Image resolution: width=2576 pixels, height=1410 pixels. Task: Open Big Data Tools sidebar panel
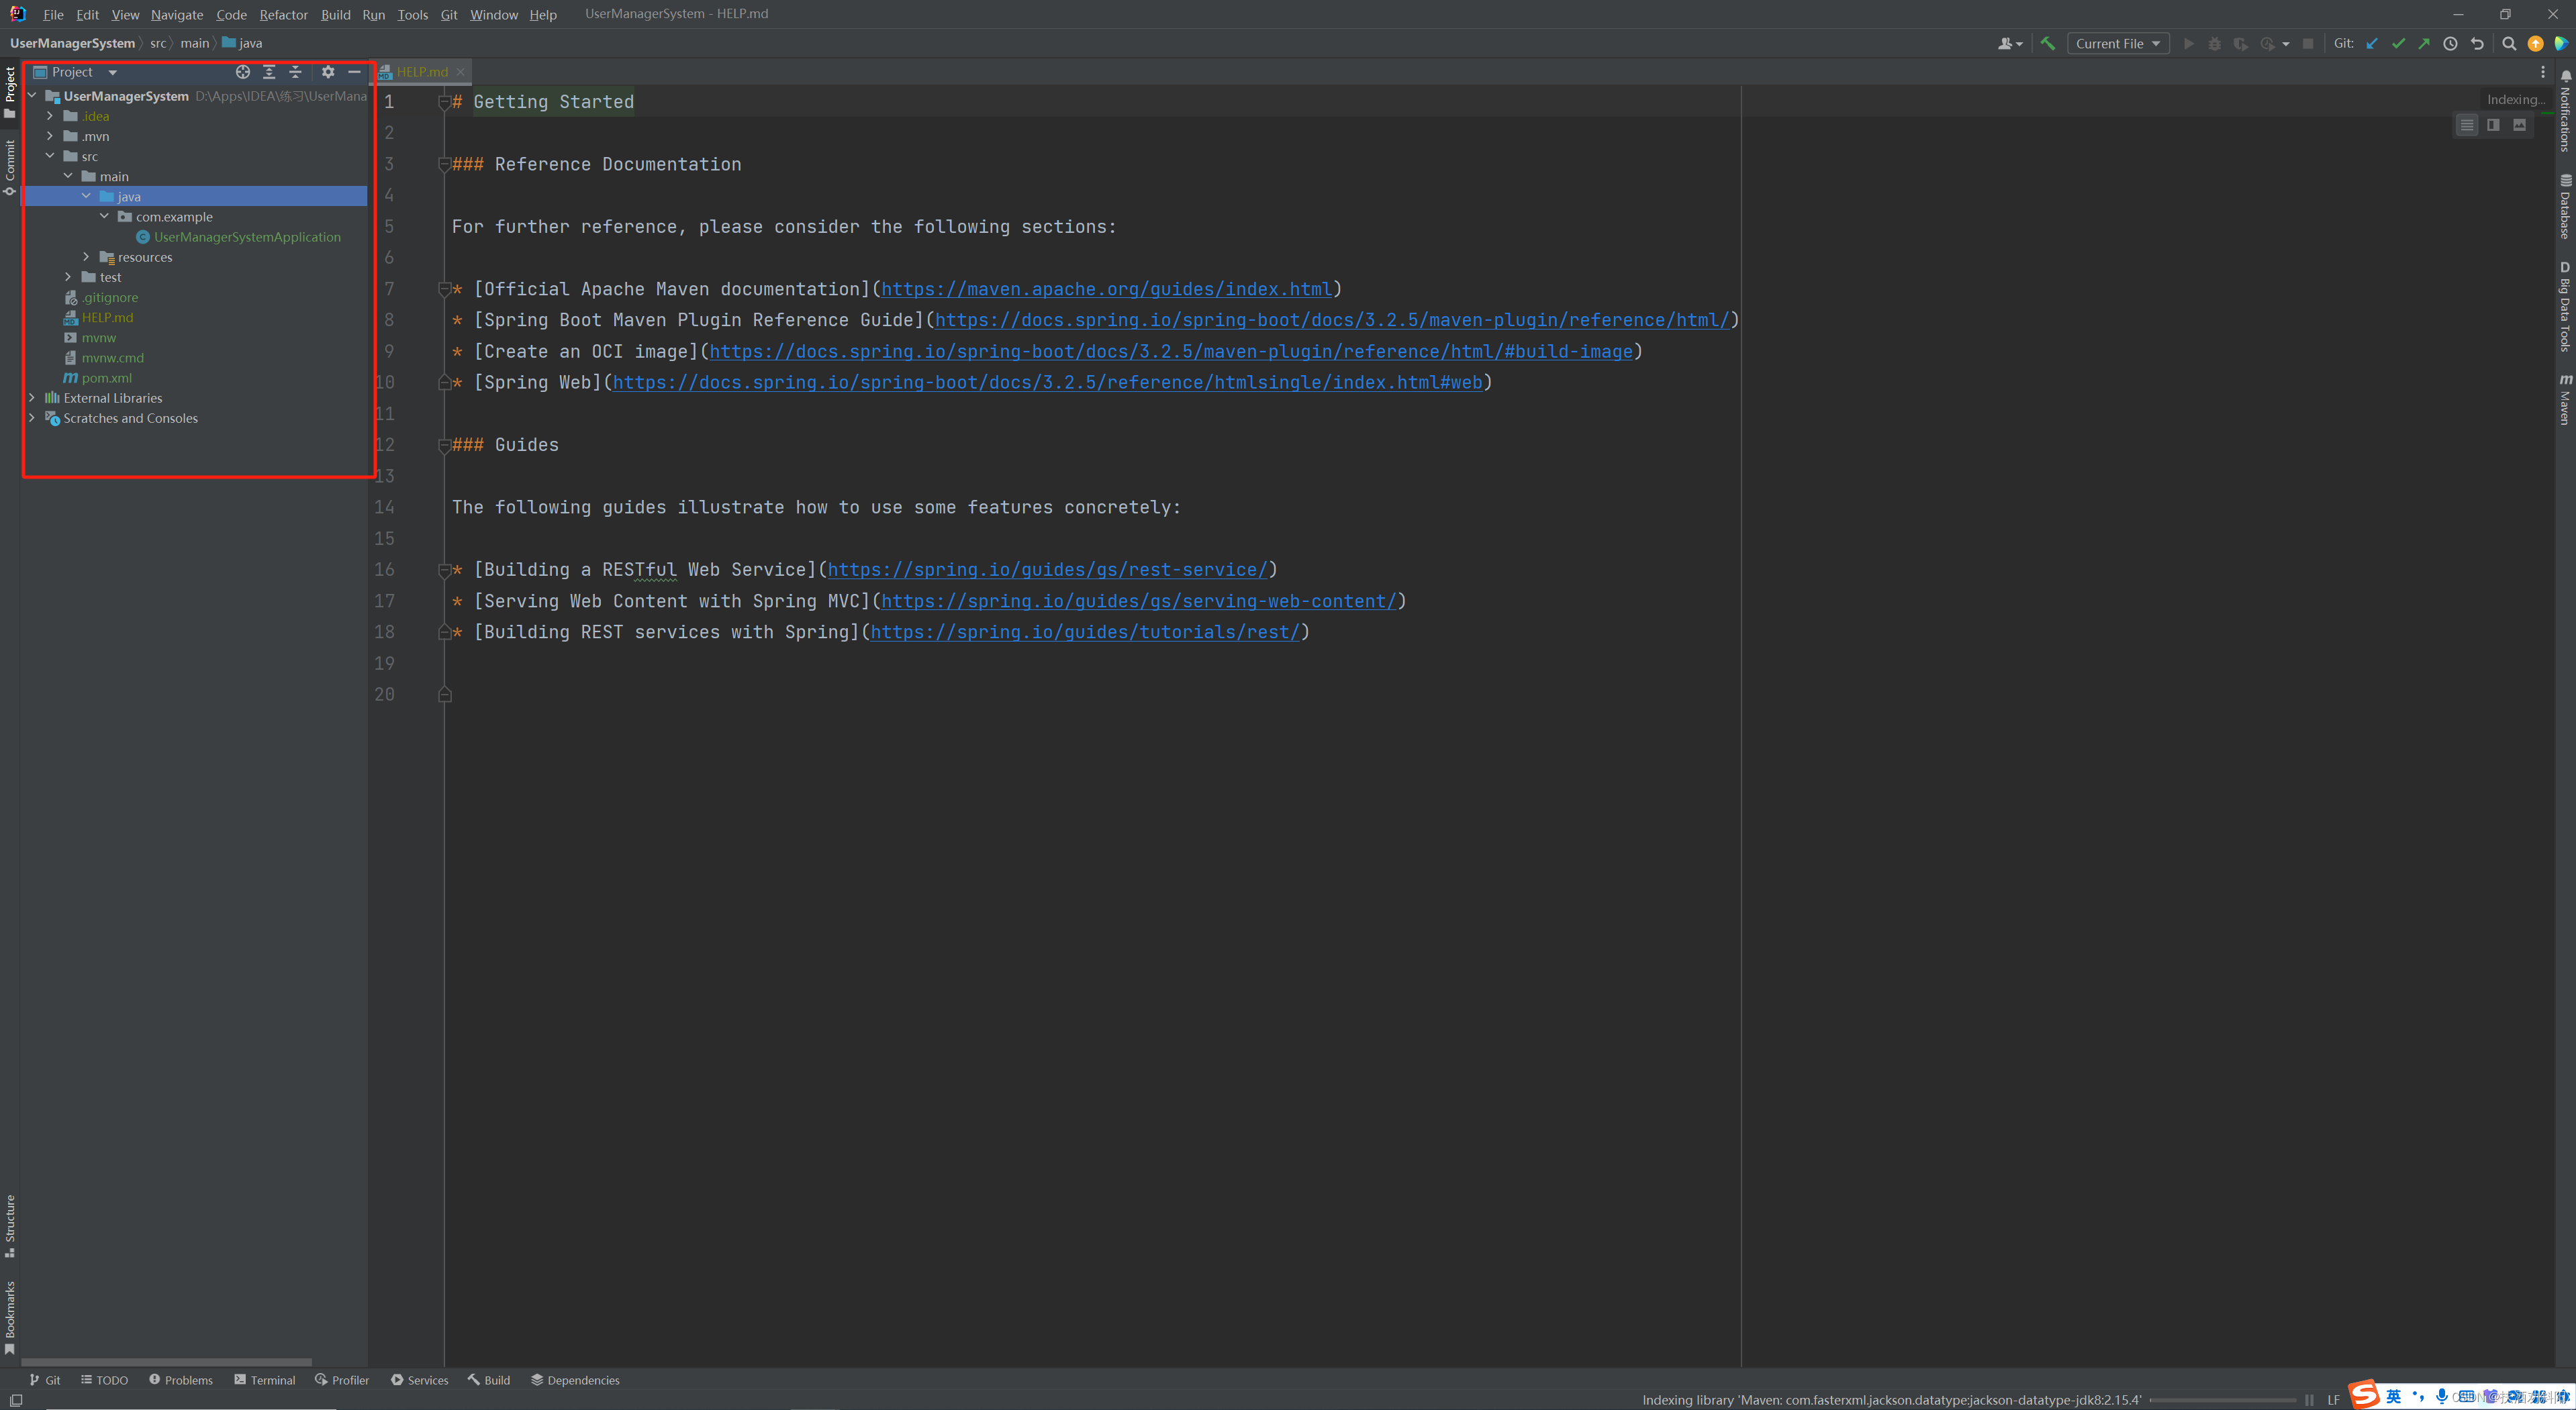tap(2565, 307)
